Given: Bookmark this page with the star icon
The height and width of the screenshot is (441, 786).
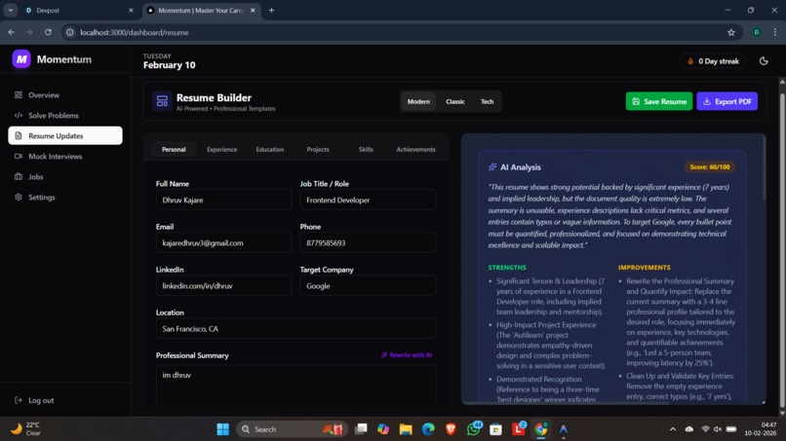Looking at the screenshot, I should click(730, 32).
